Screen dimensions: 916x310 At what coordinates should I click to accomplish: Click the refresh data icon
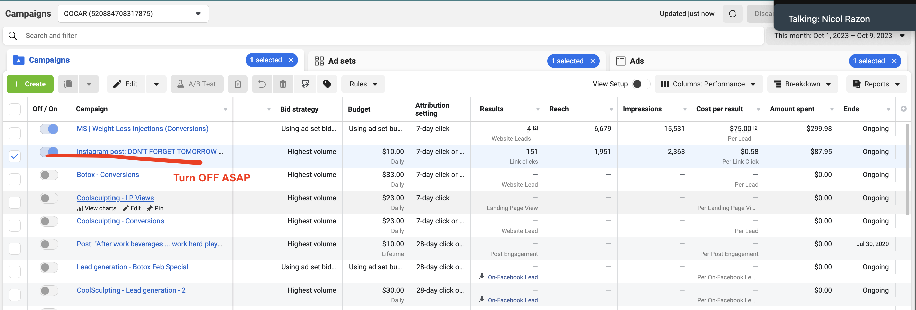(732, 14)
